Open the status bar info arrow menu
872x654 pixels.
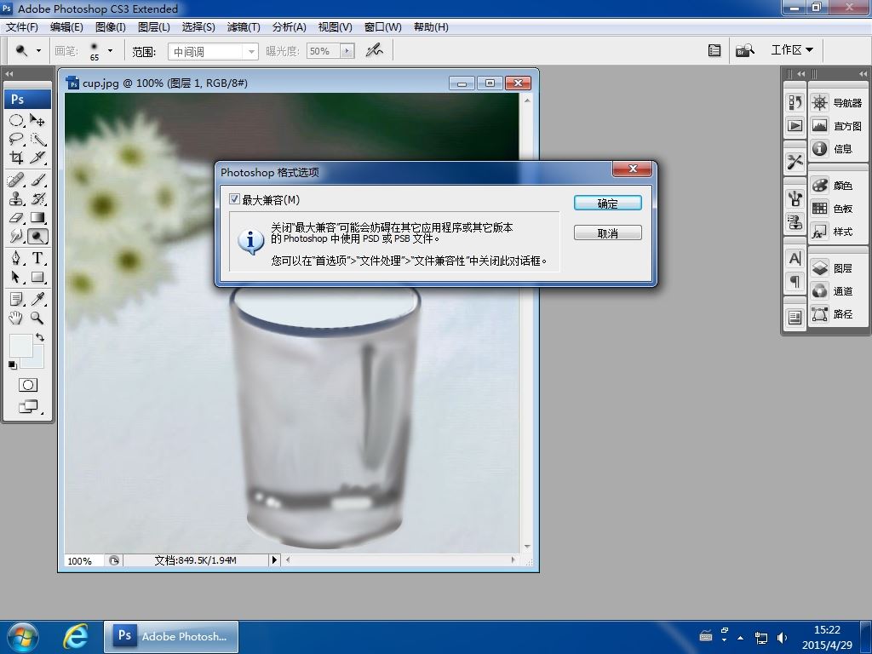pyautogui.click(x=273, y=560)
